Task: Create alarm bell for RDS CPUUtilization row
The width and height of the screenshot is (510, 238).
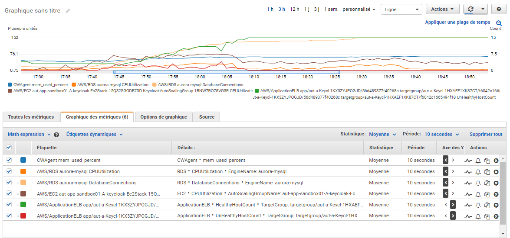Action: (x=478, y=172)
